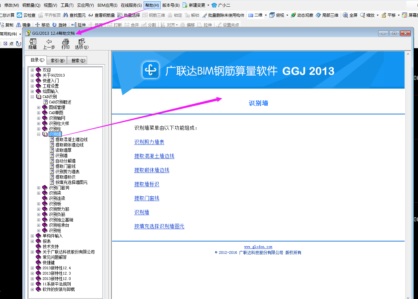Select the 旋转 rotate tool
The image size is (418, 299).
pyautogui.click(x=59, y=25)
